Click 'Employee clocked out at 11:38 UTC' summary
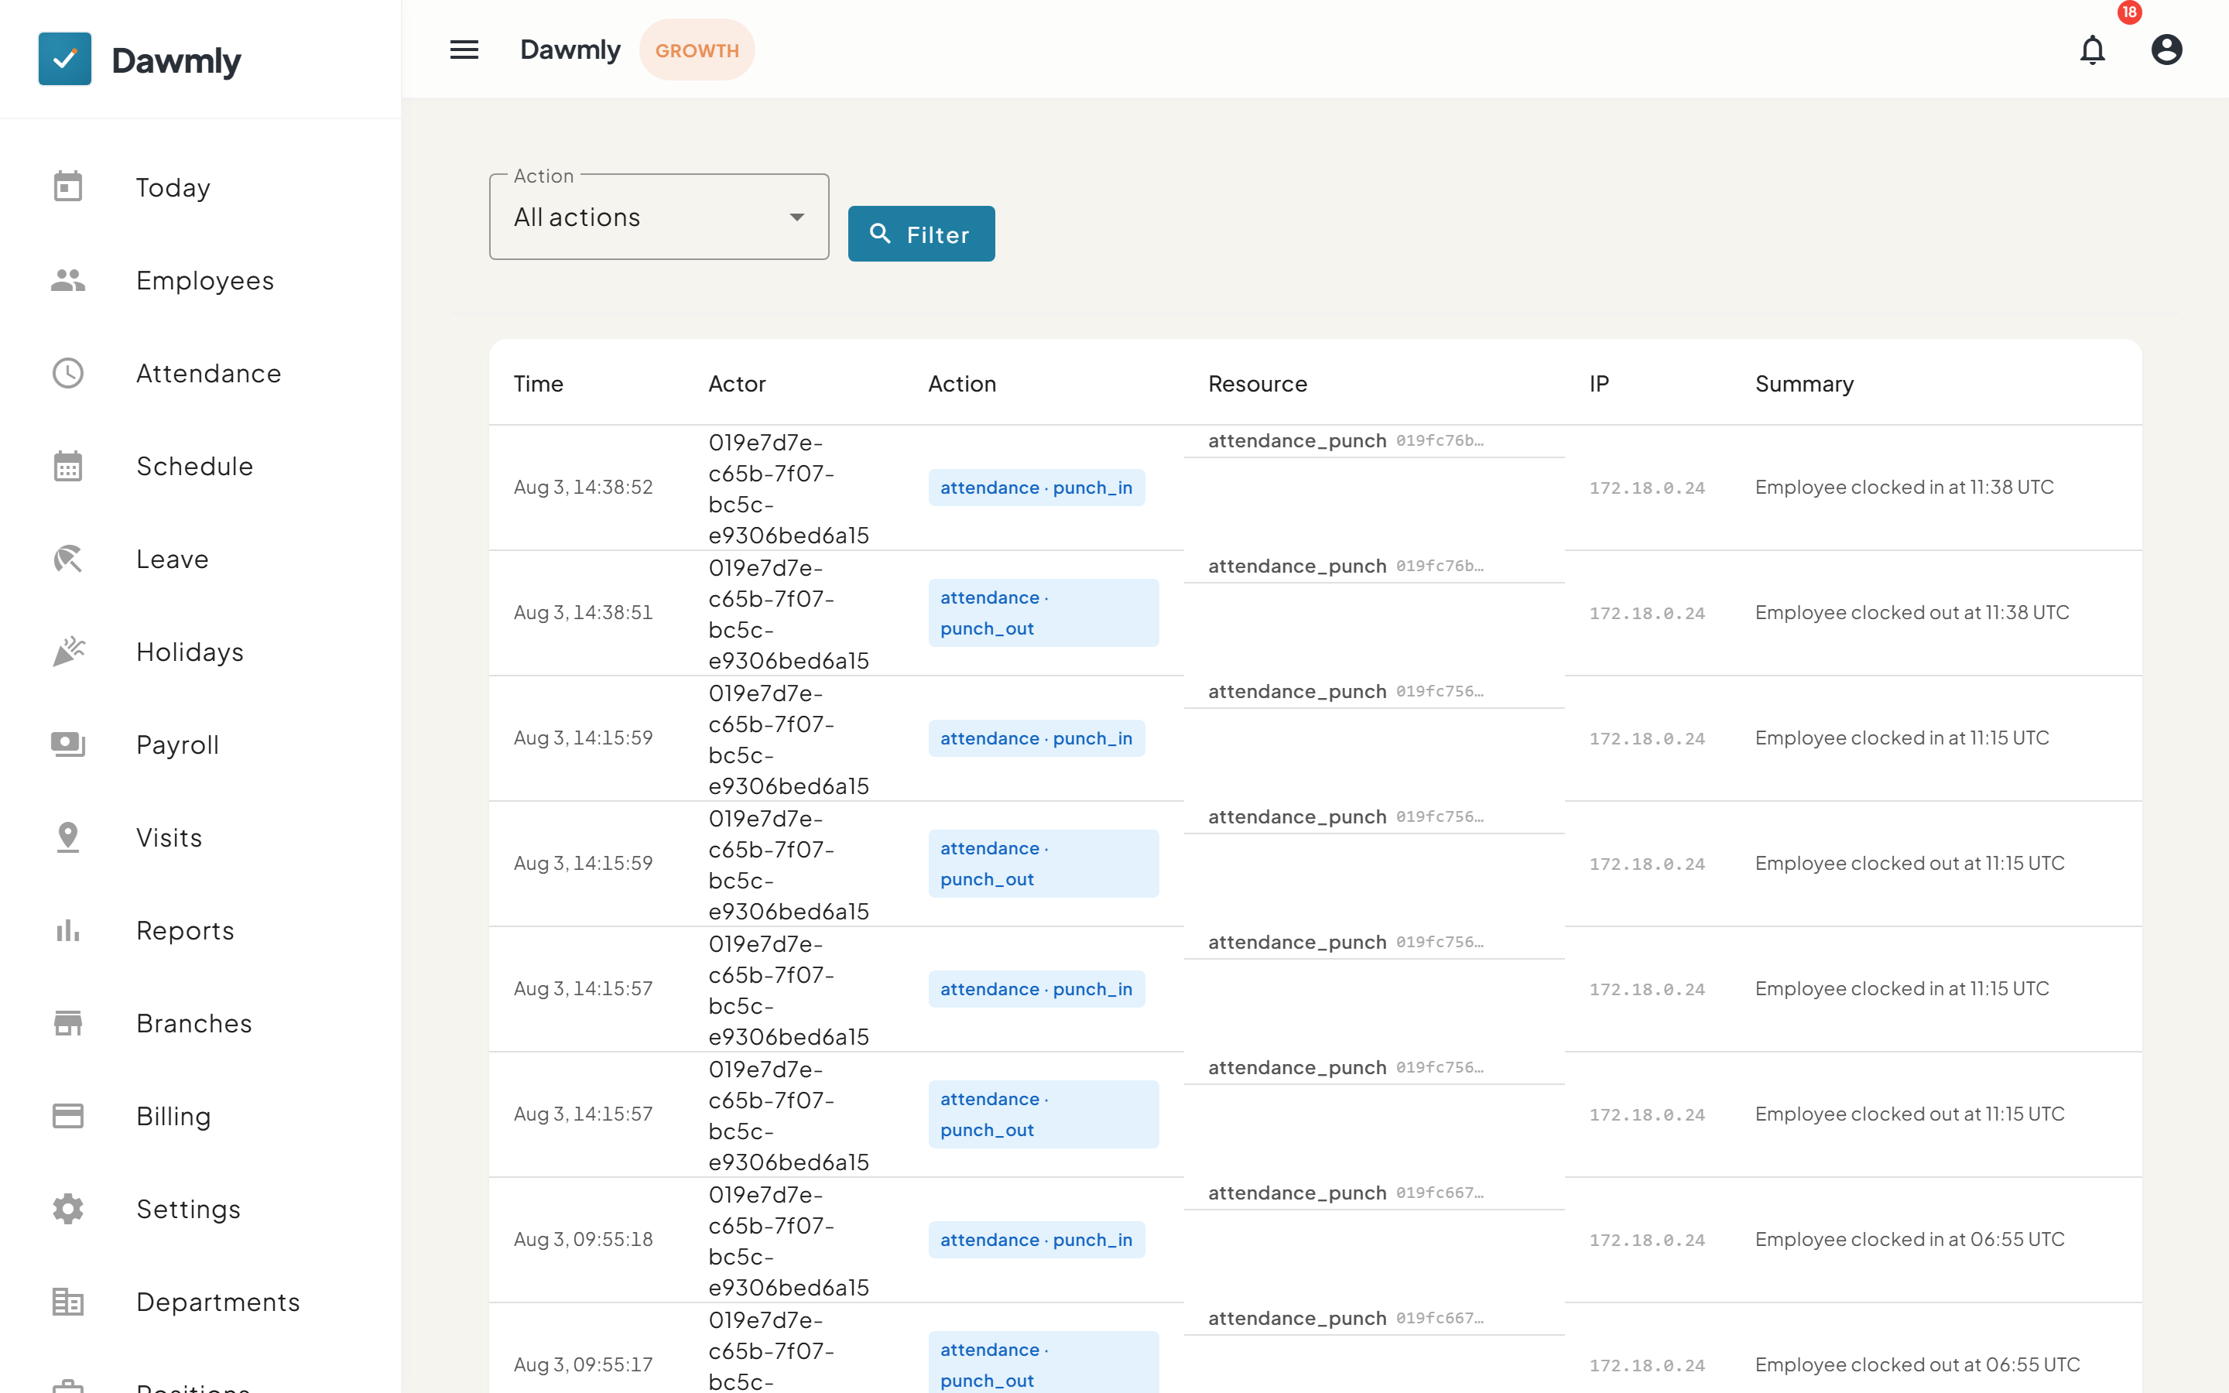Screen dimensions: 2229x1393 [x=1912, y=613]
